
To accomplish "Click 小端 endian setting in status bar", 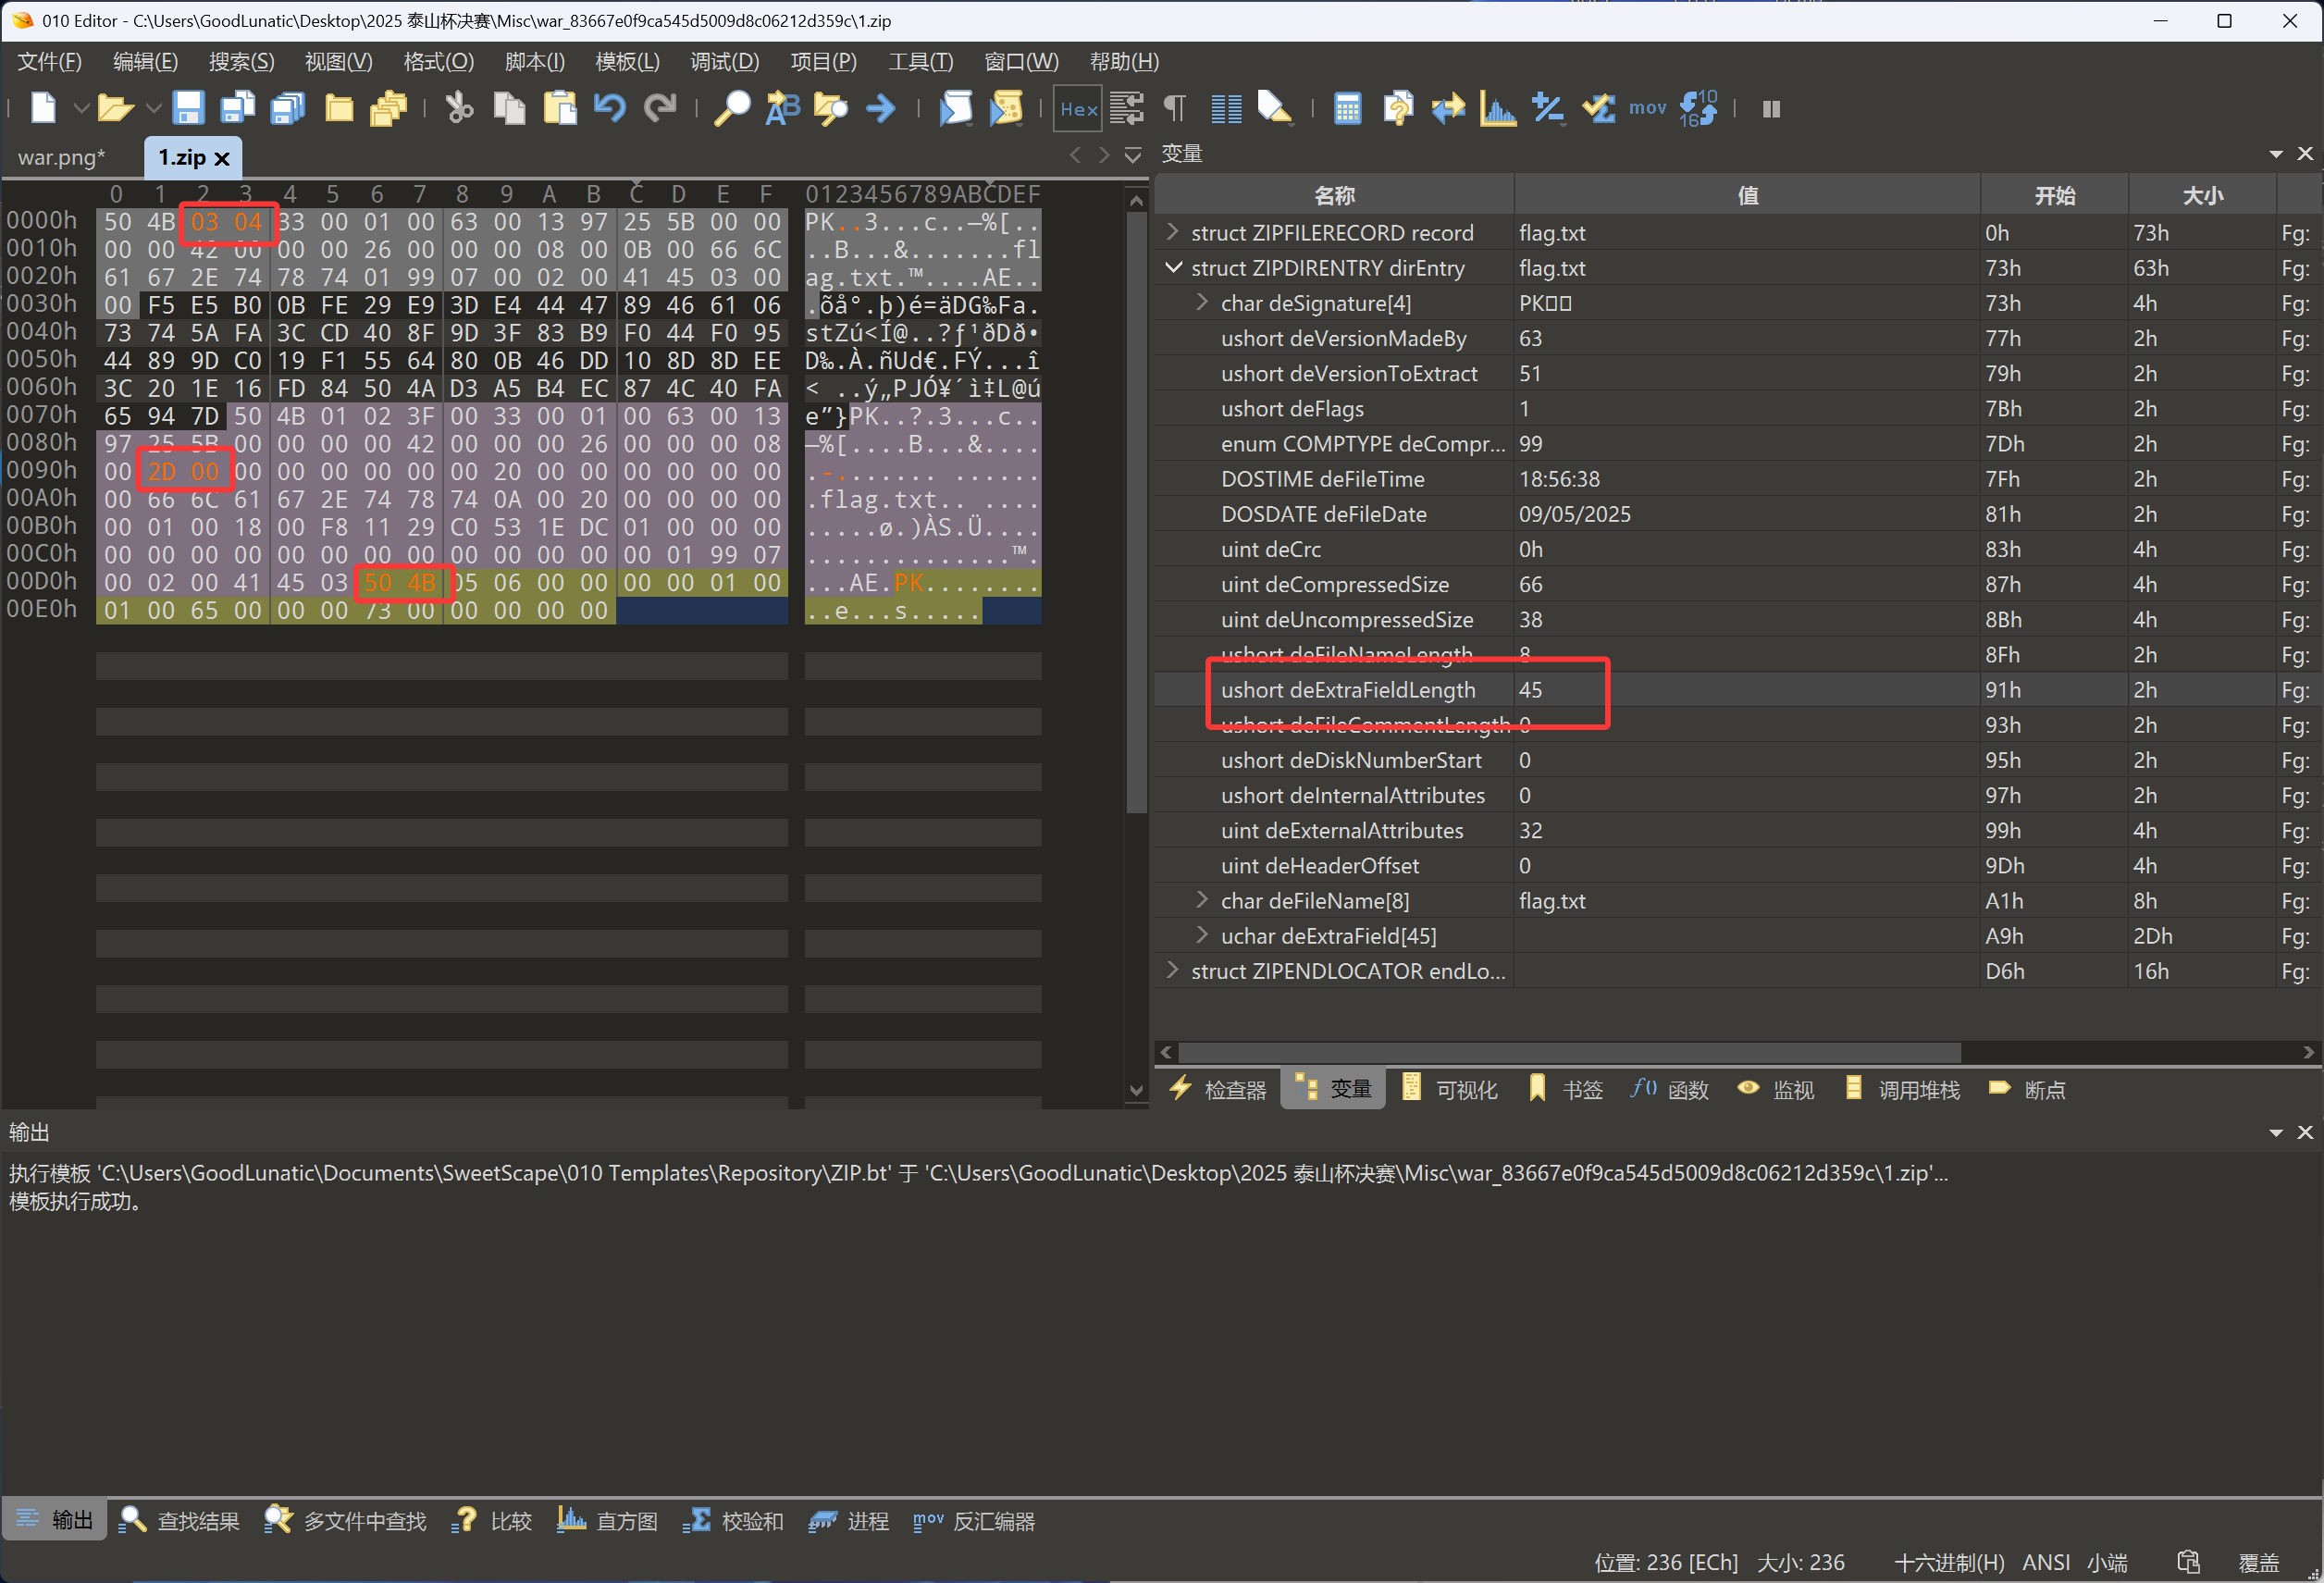I will pos(2107,1562).
